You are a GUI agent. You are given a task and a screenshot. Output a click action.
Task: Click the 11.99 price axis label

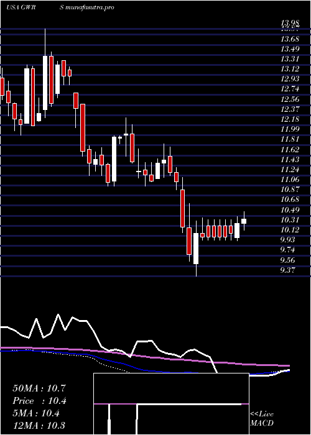pos(290,129)
